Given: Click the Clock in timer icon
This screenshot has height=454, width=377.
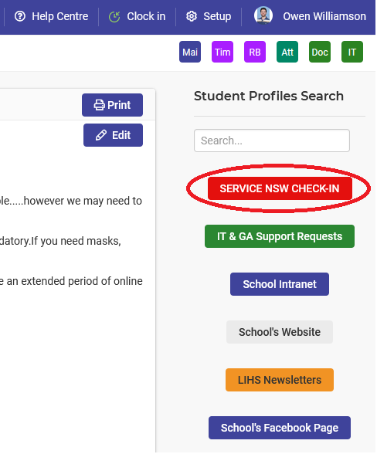Looking at the screenshot, I should (114, 17).
